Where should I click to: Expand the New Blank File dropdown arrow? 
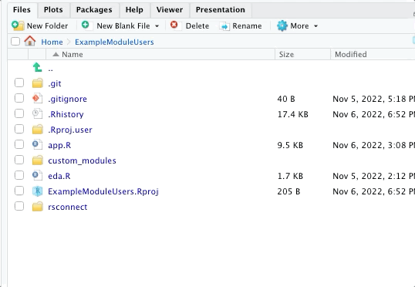tap(157, 26)
